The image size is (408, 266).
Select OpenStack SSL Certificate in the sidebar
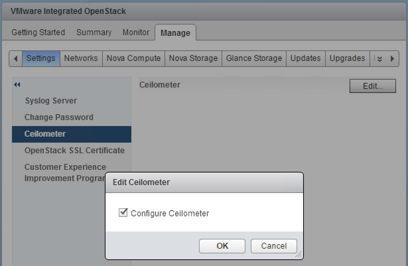point(74,151)
